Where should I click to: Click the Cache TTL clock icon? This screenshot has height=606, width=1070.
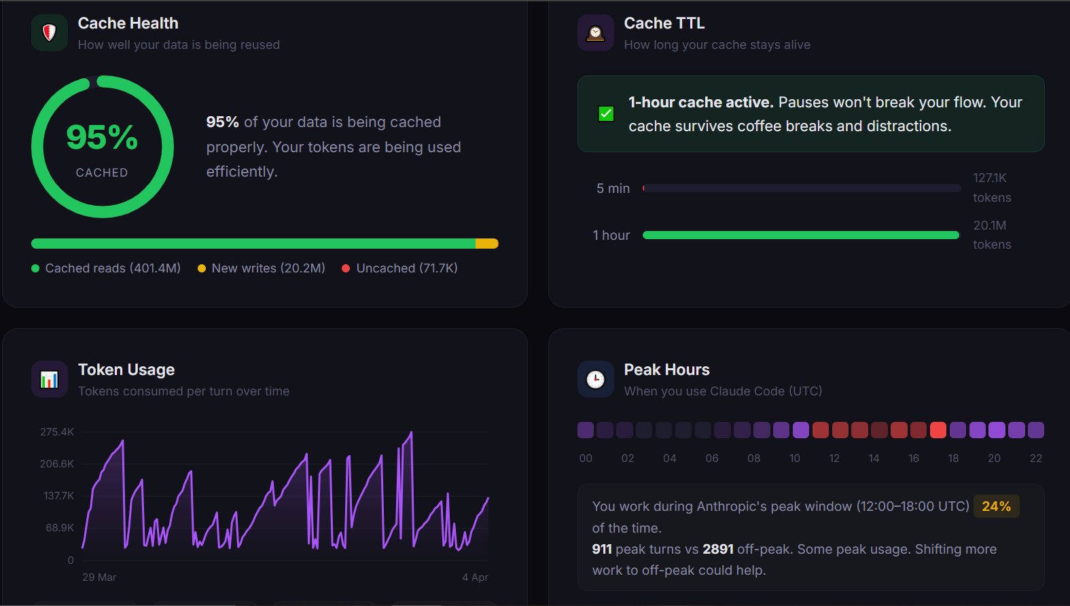click(595, 33)
